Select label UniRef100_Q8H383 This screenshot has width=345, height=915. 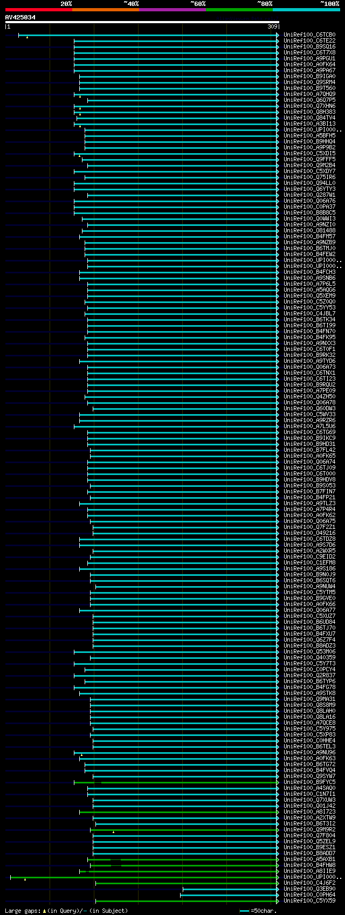tap(309, 112)
